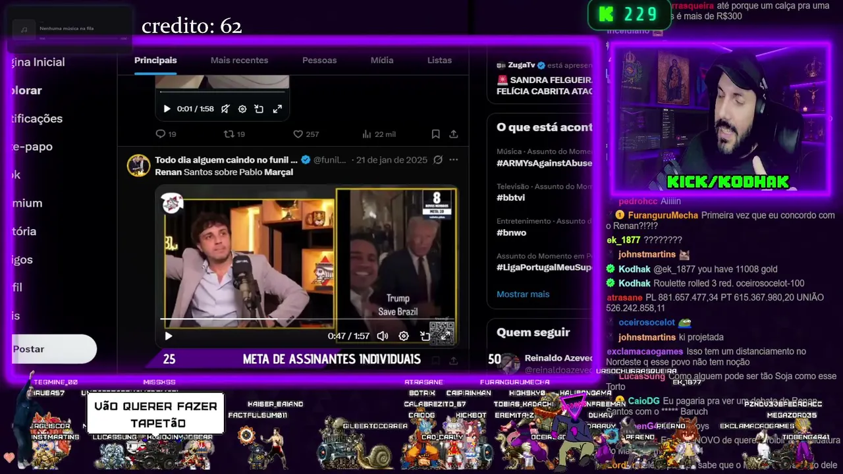Seek on the Renan Santos video progress bar

(x=307, y=319)
